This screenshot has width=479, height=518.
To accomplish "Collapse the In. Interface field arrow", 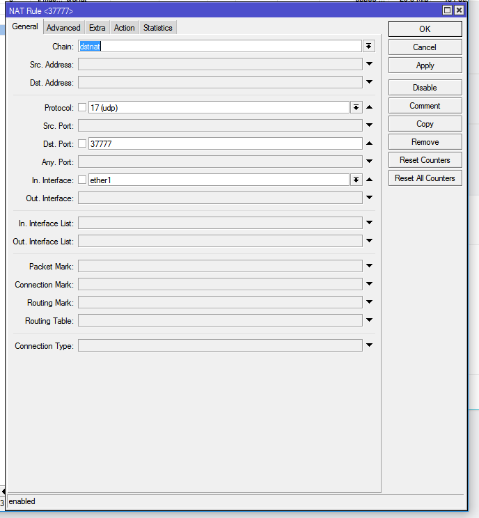I will tap(369, 180).
